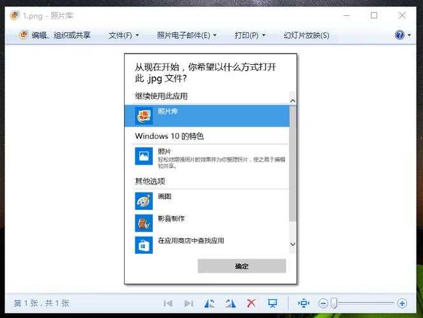Viewport: 423px width, 318px height.
Task: Click the 继续使用此应用 heading
Action: 162,96
